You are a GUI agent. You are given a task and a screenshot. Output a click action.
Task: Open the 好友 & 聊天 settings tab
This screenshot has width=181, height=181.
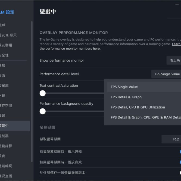(9, 35)
